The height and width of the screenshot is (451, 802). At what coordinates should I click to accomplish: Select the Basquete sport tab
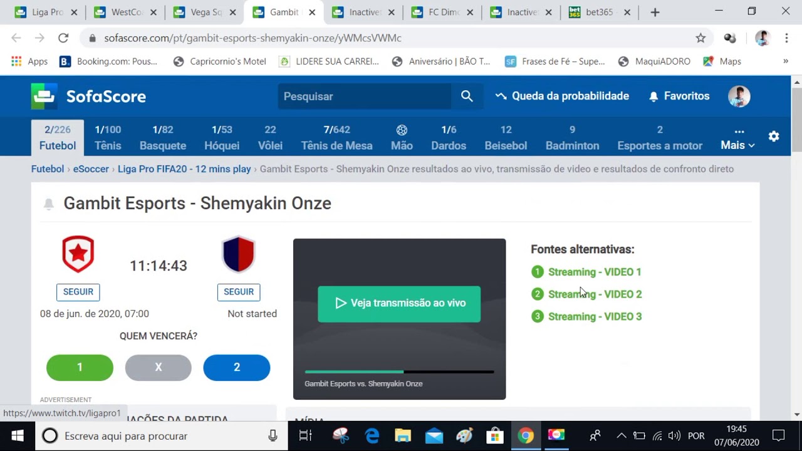pyautogui.click(x=163, y=138)
